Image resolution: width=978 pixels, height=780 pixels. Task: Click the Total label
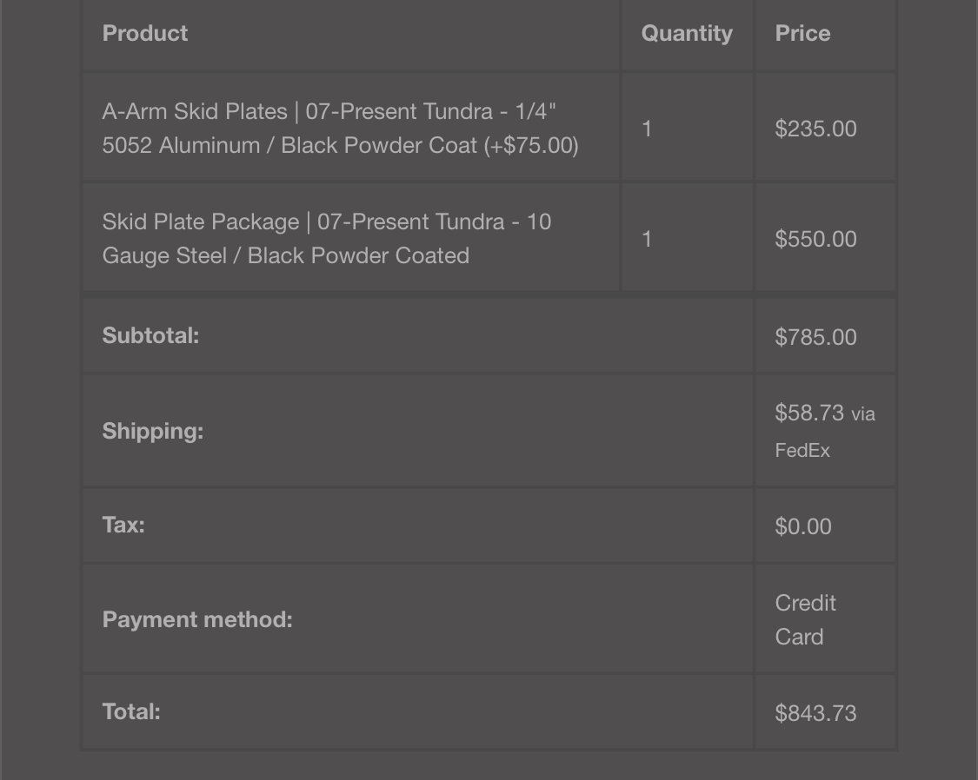(131, 711)
